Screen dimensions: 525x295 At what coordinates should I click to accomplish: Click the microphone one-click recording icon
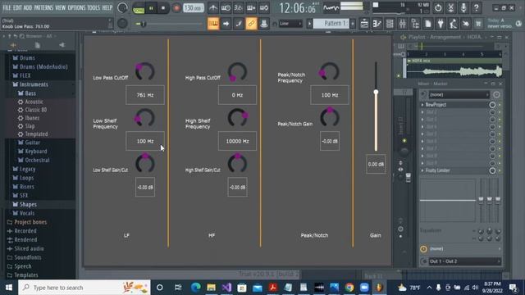[x=463, y=7]
